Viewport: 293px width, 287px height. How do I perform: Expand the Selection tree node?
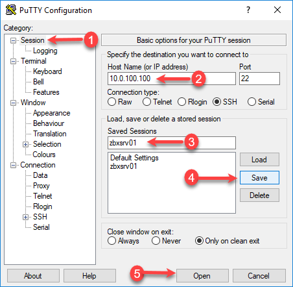coord(25,144)
